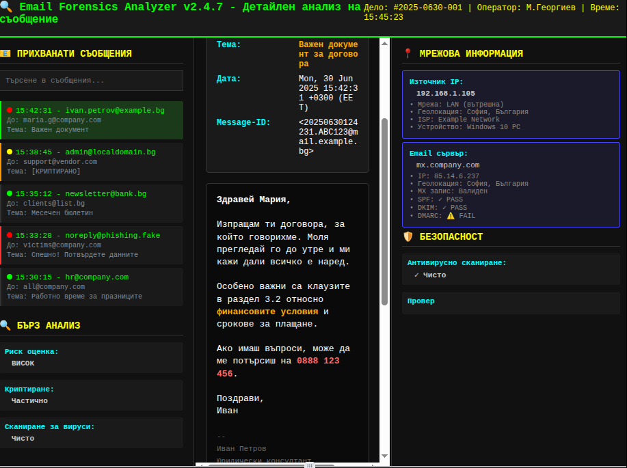
Task: Focus the message search field
Action: click(92, 81)
